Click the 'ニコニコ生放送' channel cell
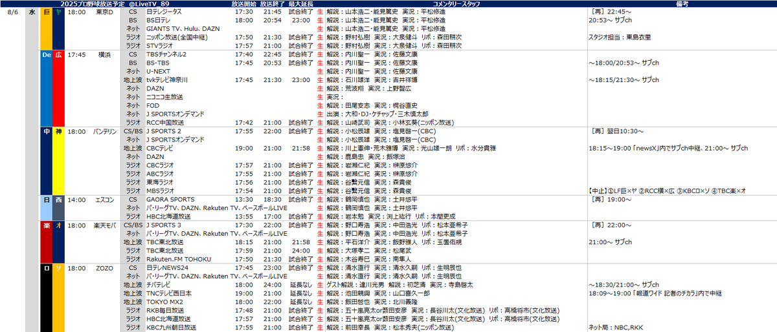Image resolution: width=777 pixels, height=332 pixels. tap(166, 97)
